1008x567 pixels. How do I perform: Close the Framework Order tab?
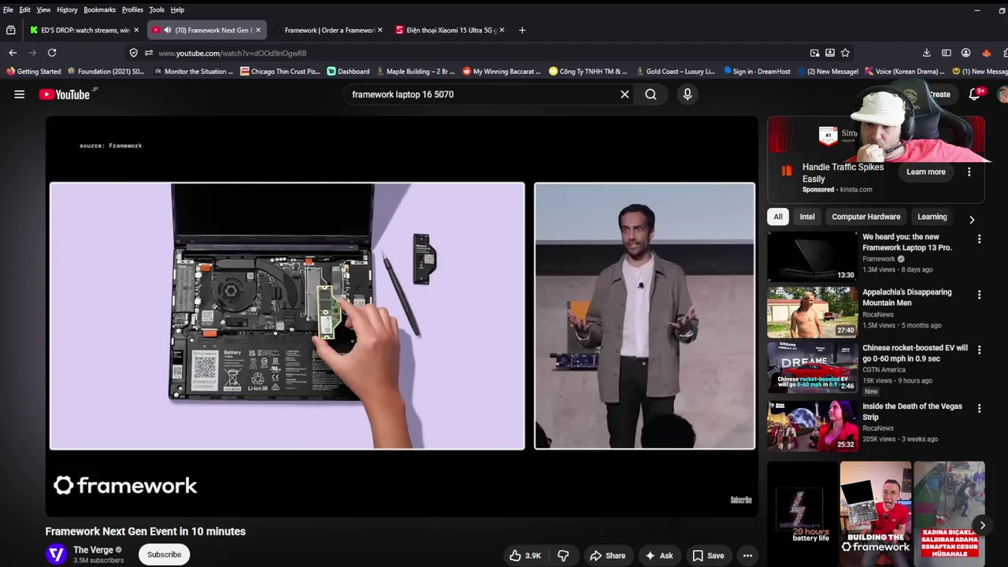[380, 30]
